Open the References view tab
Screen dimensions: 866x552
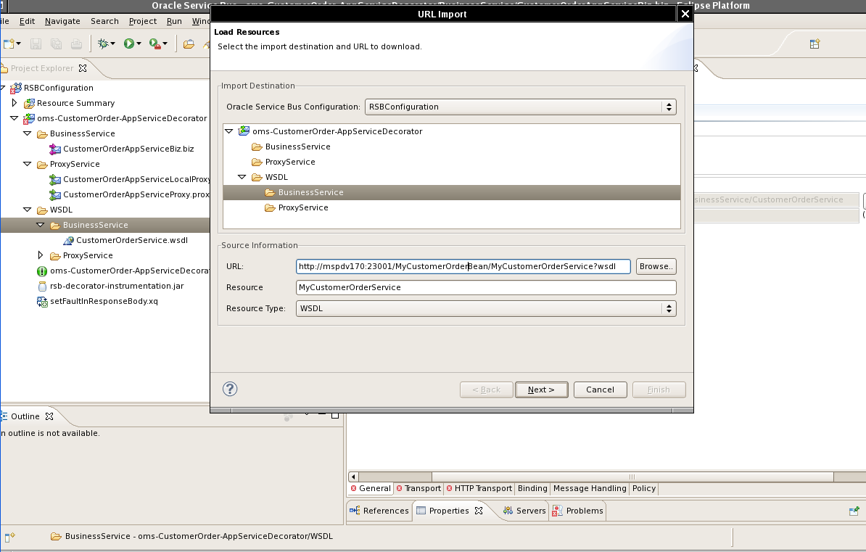(x=379, y=511)
